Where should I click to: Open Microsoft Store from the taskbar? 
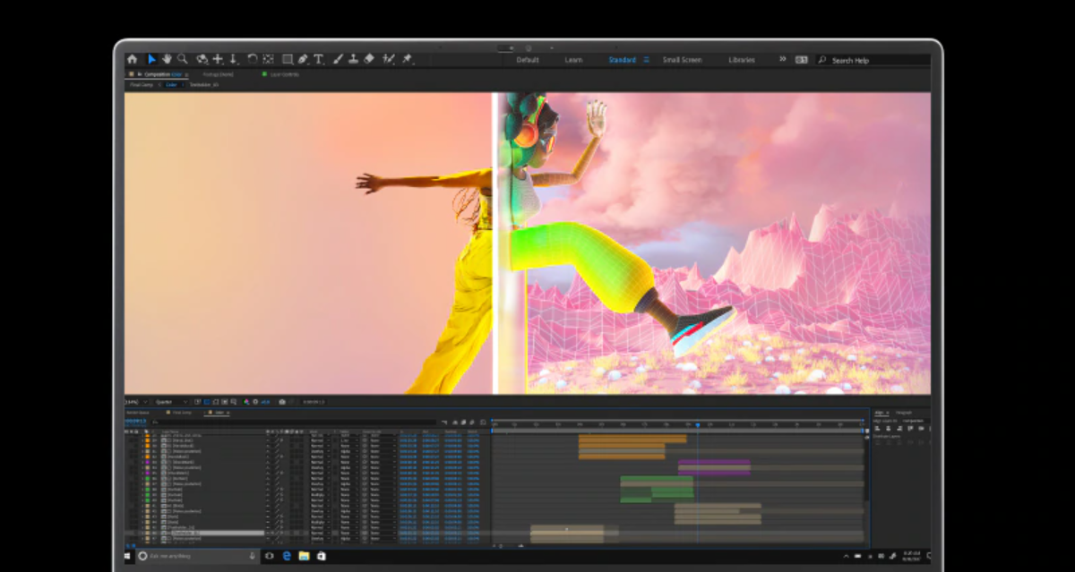pyautogui.click(x=321, y=556)
